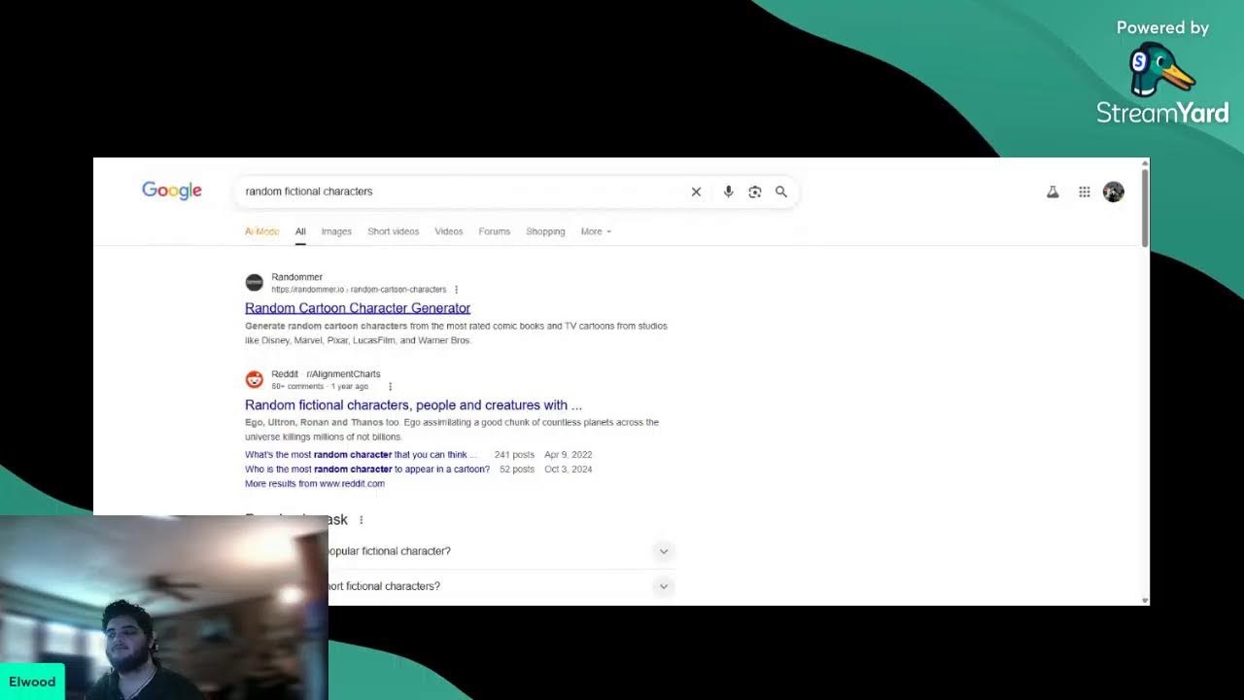
Task: Click the Google logo
Action: click(172, 191)
